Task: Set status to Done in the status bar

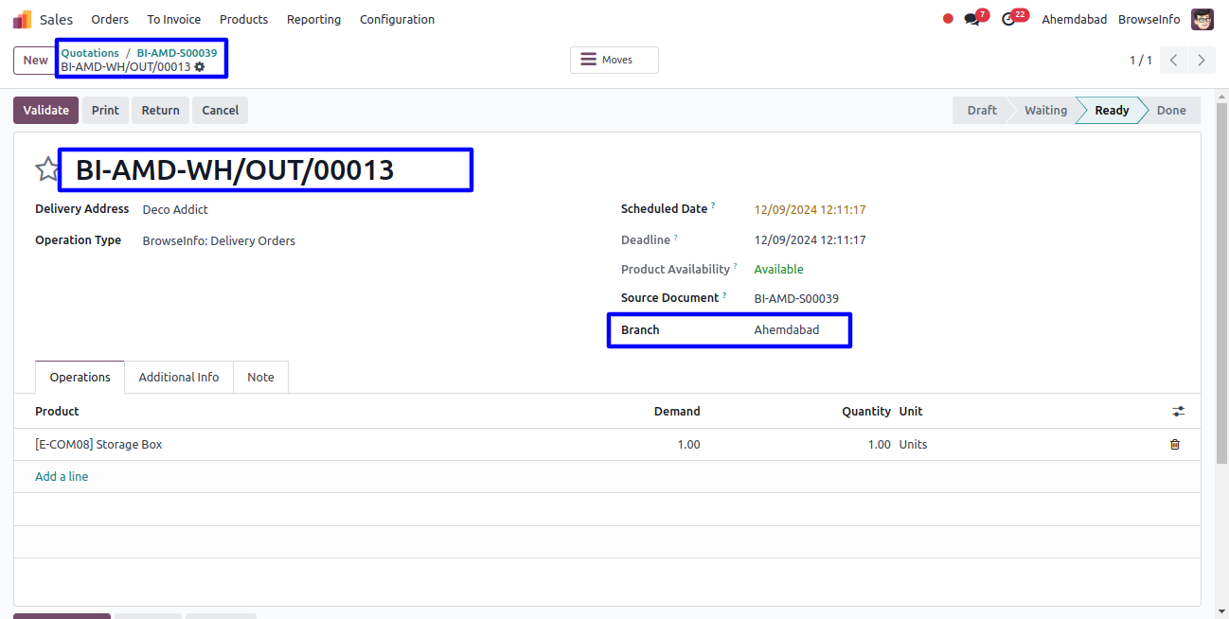Action: [1170, 110]
